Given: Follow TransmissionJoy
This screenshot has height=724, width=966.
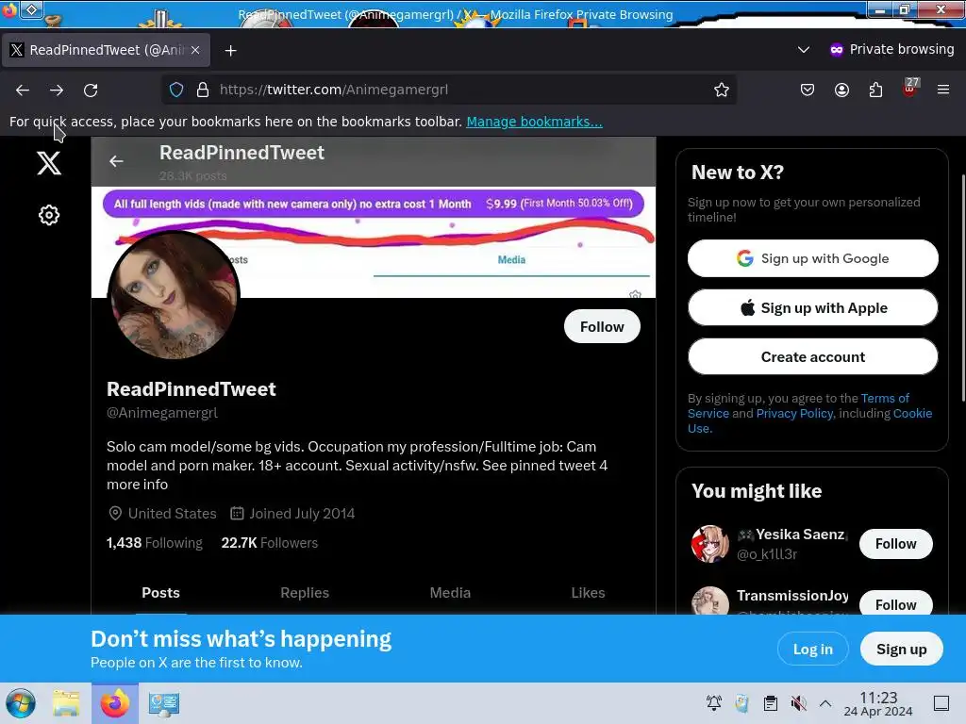Looking at the screenshot, I should [x=896, y=604].
